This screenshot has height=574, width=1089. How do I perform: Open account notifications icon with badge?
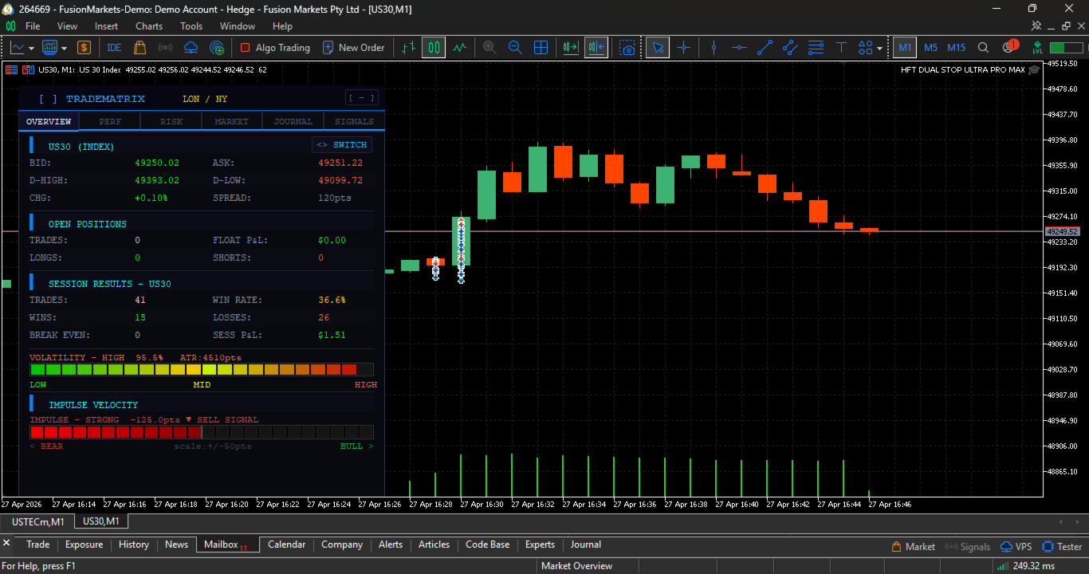1009,47
